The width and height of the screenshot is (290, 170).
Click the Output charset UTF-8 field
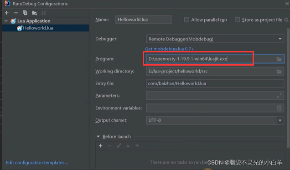coord(211,120)
